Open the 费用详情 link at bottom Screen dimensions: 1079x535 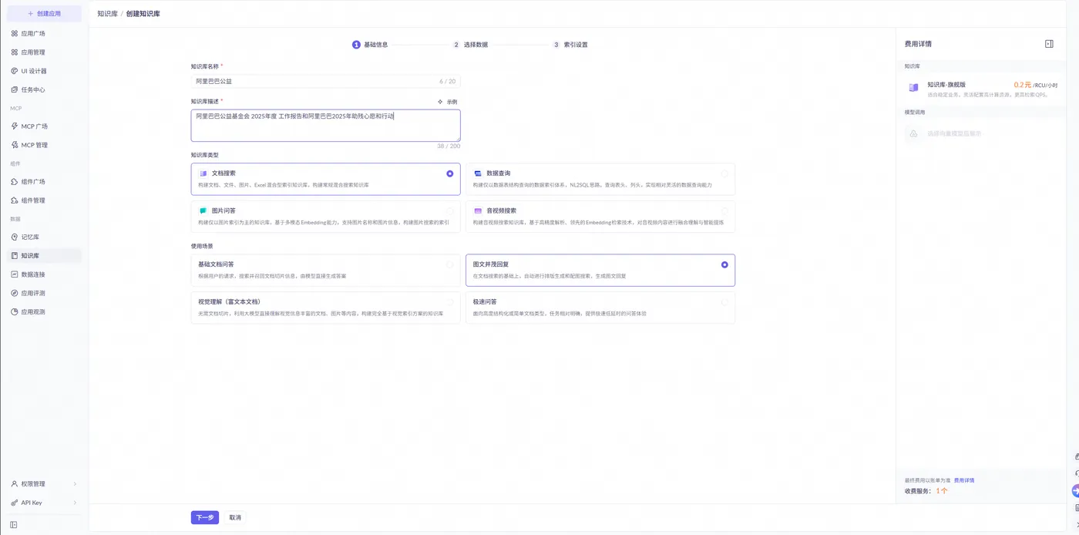pos(964,480)
